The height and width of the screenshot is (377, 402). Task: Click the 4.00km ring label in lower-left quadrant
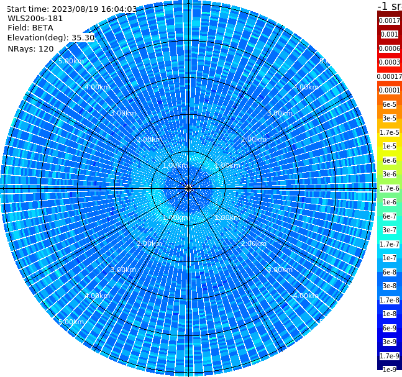(x=97, y=296)
